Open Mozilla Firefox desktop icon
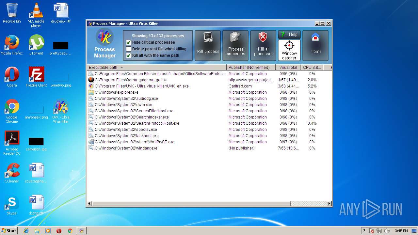The height and width of the screenshot is (235, 418). tap(12, 45)
